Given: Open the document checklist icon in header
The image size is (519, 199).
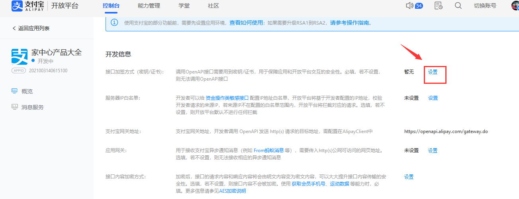Looking at the screenshot, I should pos(439,6).
